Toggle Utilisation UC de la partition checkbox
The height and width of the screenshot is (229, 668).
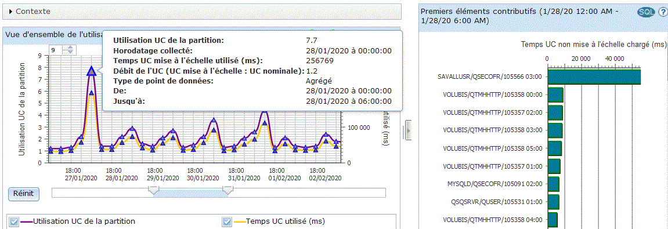(x=13, y=221)
